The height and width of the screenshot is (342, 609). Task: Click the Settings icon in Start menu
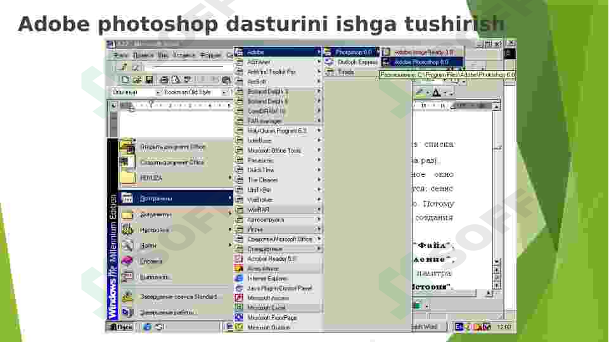point(127,230)
